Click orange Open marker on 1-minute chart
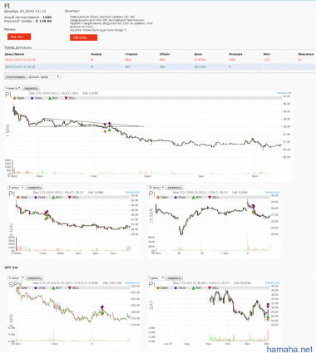This screenshot has height=353, width=316. (105, 131)
